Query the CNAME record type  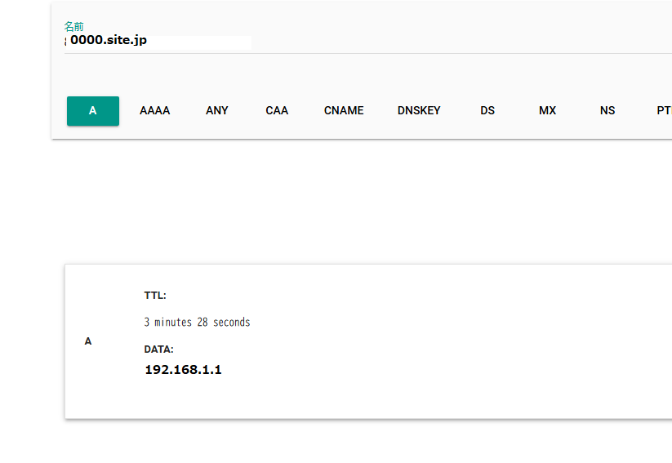[344, 111]
